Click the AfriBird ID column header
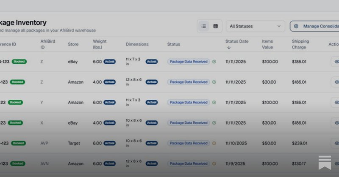This screenshot has height=177, width=339. pos(48,44)
